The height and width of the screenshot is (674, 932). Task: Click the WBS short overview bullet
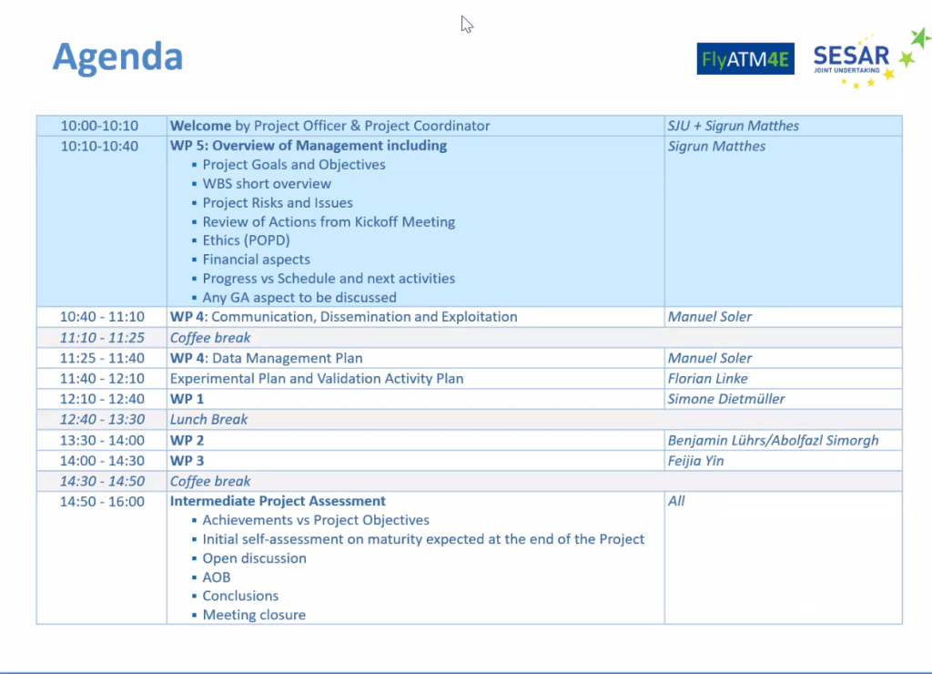click(x=267, y=184)
